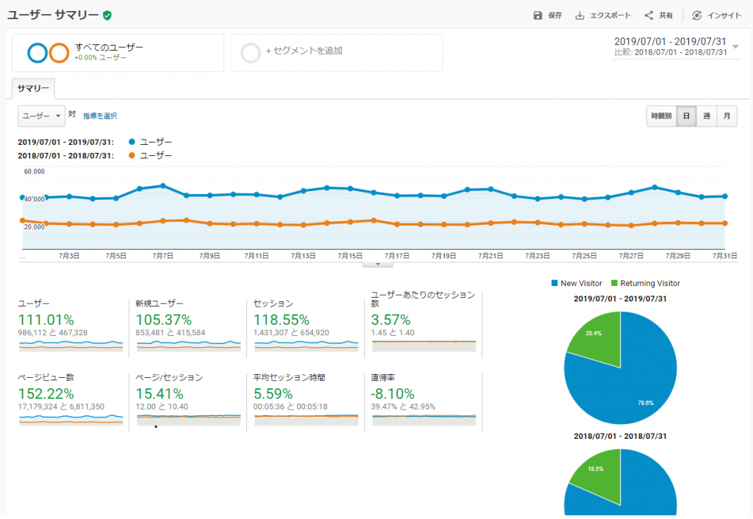This screenshot has width=753, height=519.
Task: Open the date range dropdown arrow
Action: [735, 46]
